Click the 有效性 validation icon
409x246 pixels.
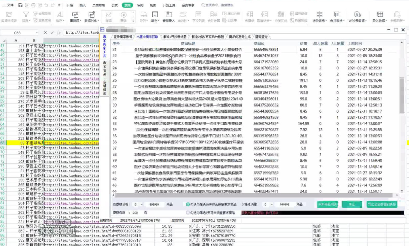click(x=183, y=15)
